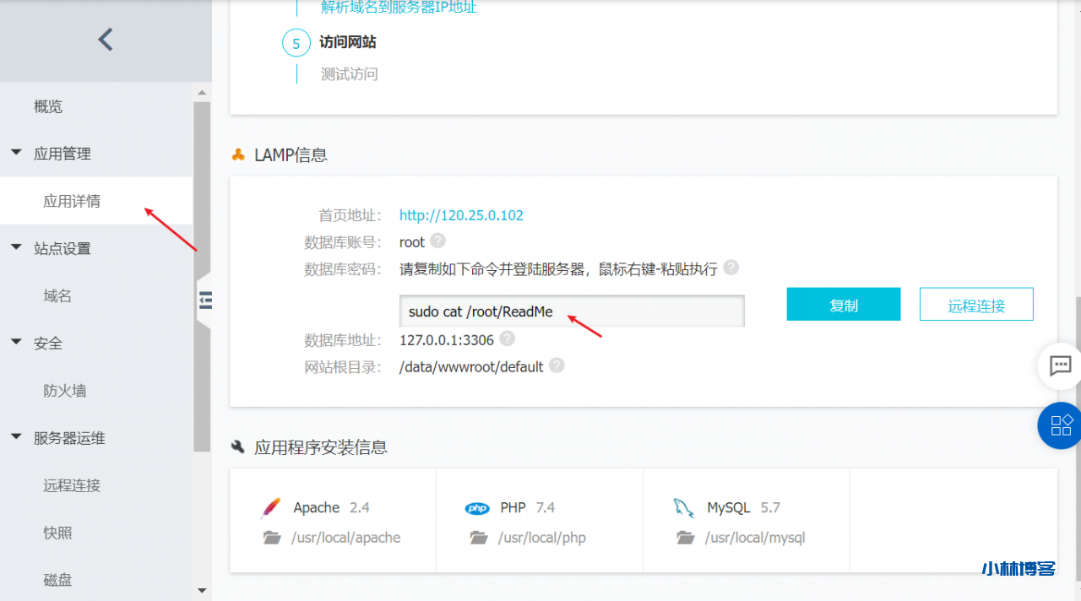Click the Apache feather icon

tap(271, 507)
